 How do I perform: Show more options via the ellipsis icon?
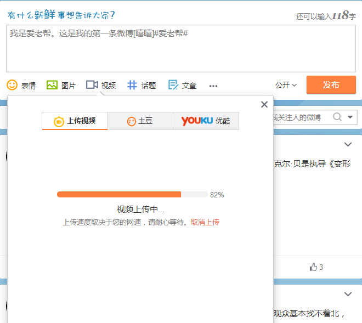pyautogui.click(x=213, y=86)
